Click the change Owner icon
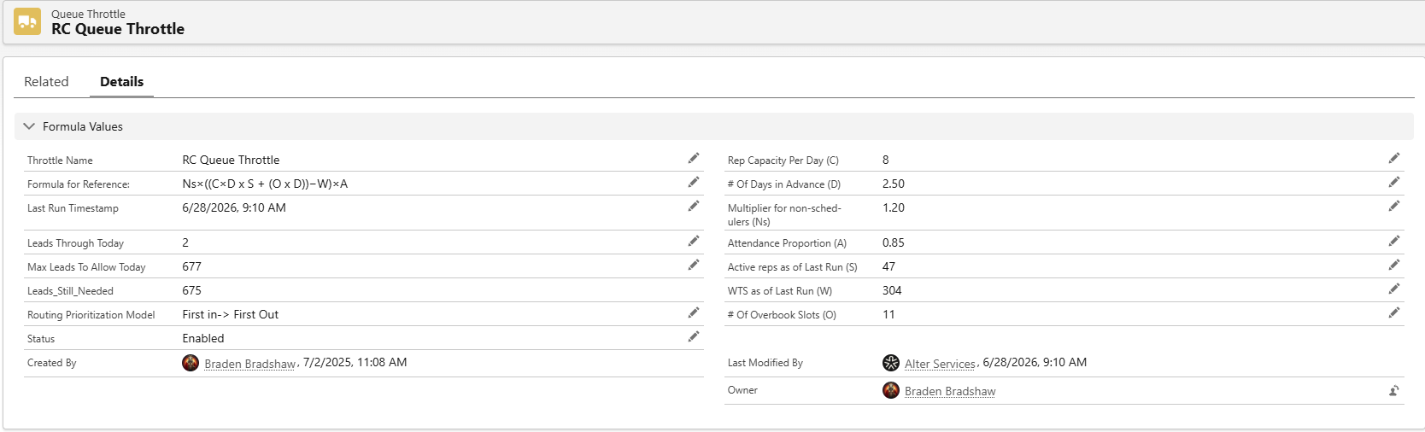 click(1394, 391)
